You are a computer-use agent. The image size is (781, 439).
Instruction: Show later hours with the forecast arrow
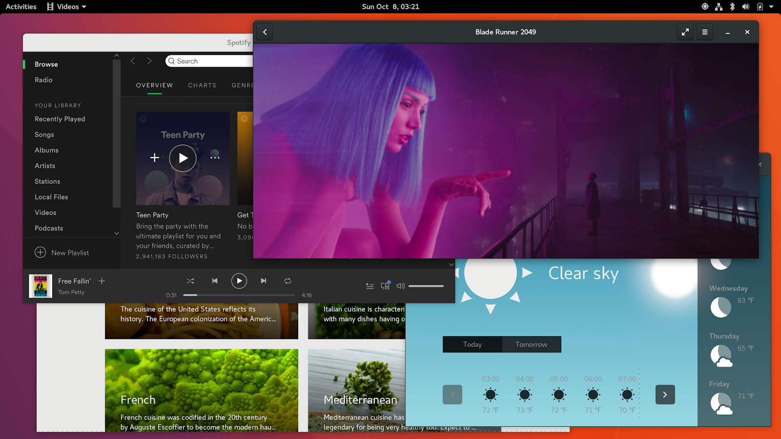(664, 395)
